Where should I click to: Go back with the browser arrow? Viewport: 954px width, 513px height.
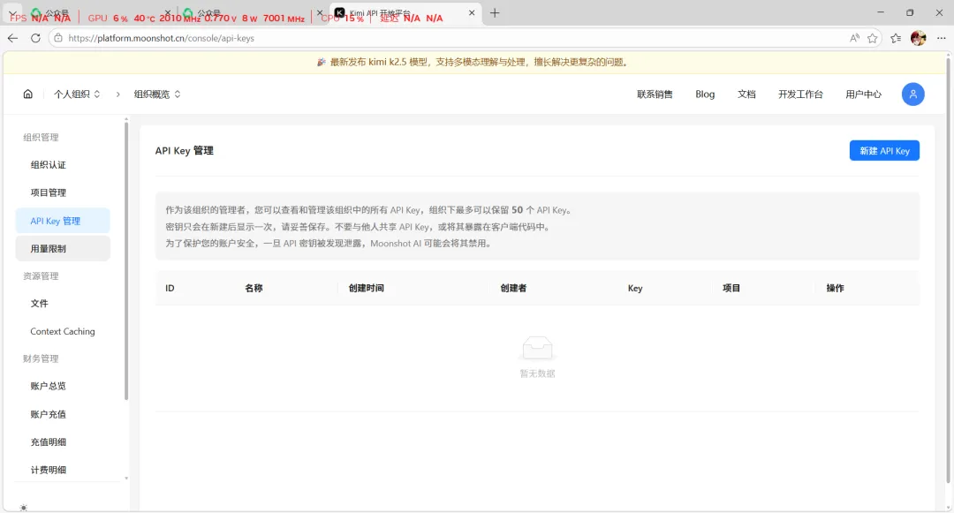[x=12, y=38]
